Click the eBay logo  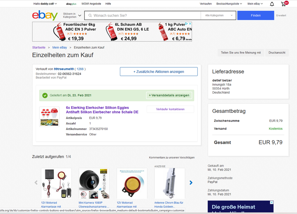(45, 15)
